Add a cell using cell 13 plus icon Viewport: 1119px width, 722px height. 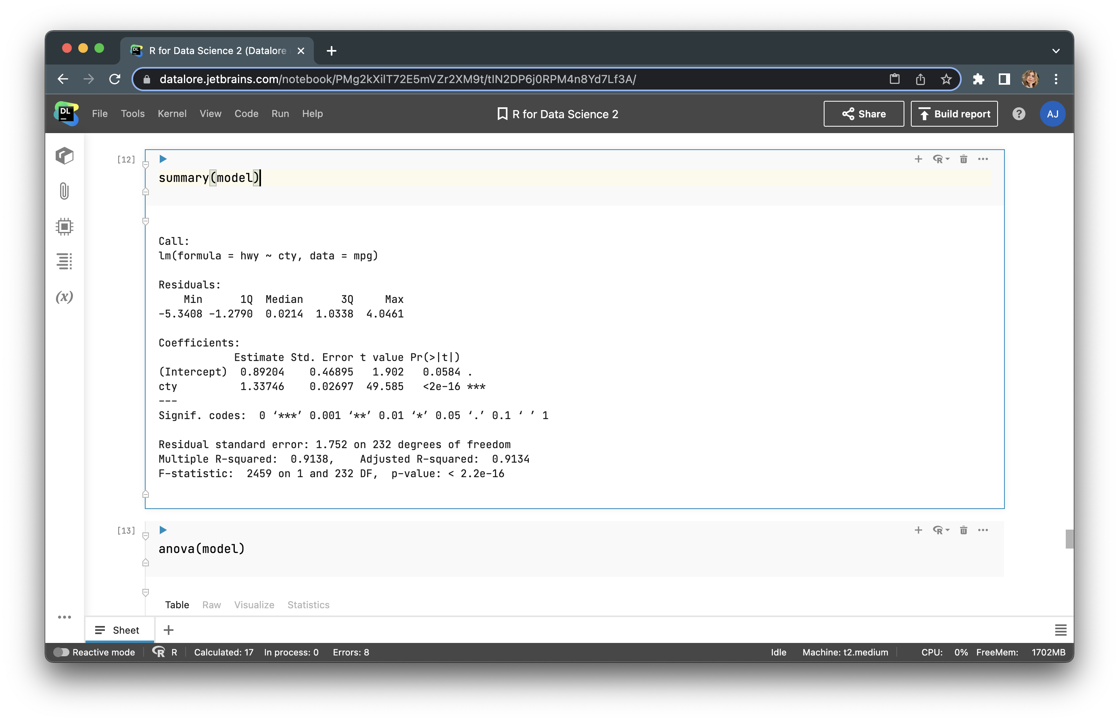[918, 530]
